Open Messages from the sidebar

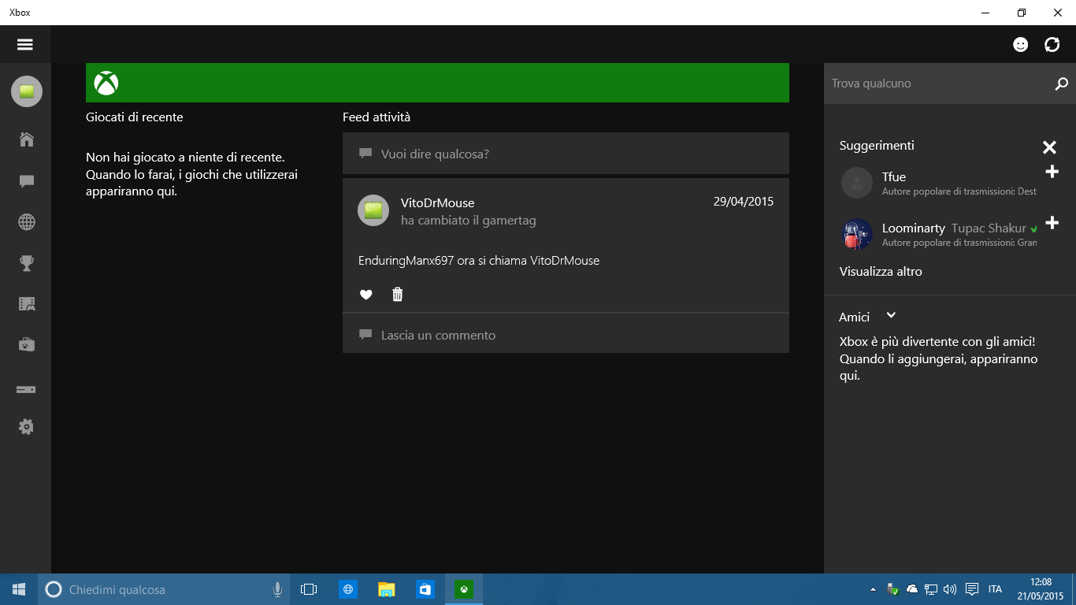26,181
